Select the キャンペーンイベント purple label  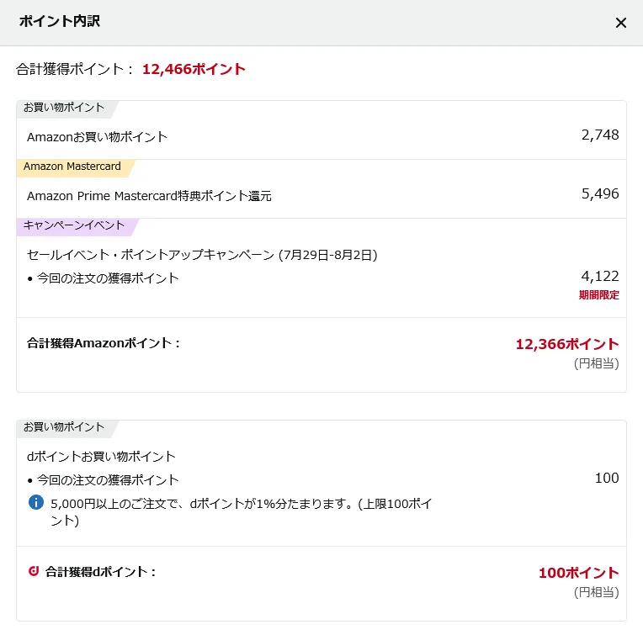(74, 225)
